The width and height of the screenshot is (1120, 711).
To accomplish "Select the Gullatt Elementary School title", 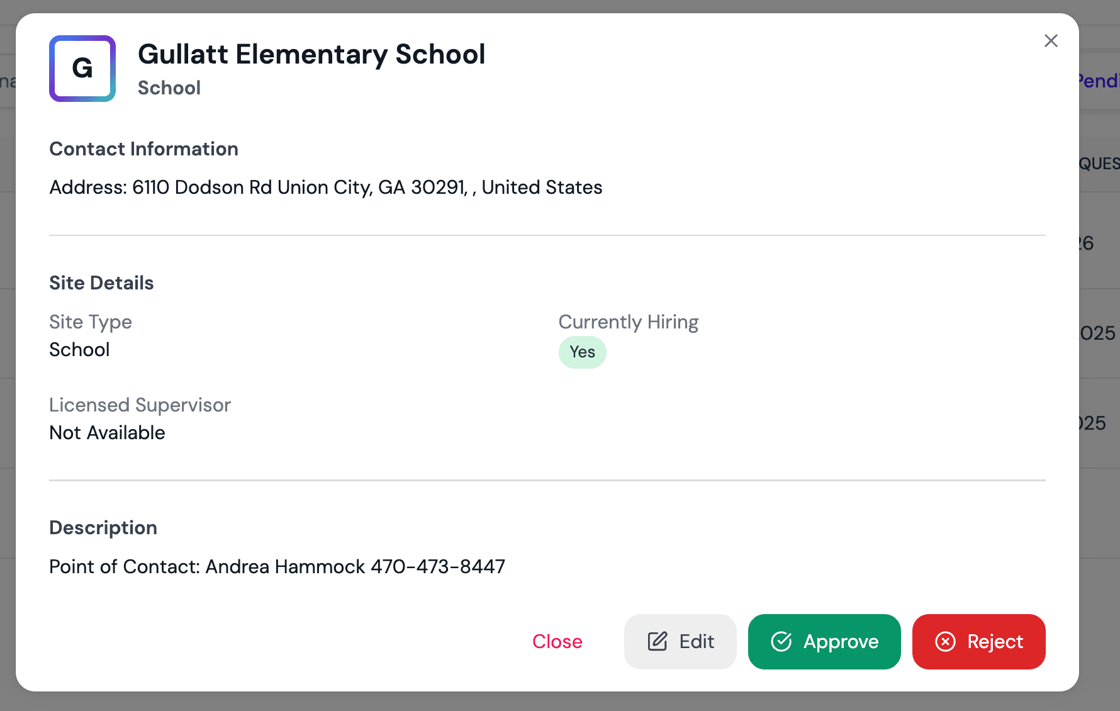I will point(311,55).
